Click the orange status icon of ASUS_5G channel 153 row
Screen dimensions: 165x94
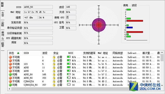10,78
